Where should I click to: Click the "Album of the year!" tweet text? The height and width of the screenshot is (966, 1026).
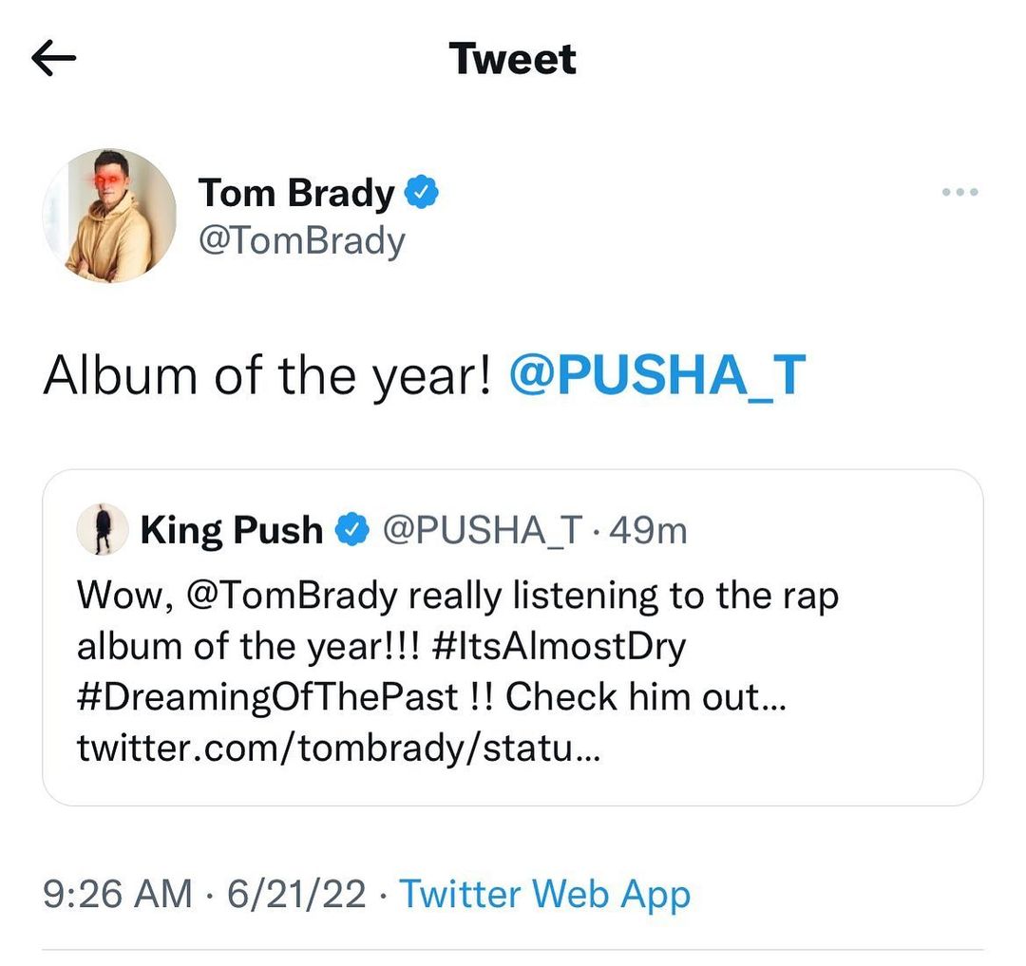(267, 376)
